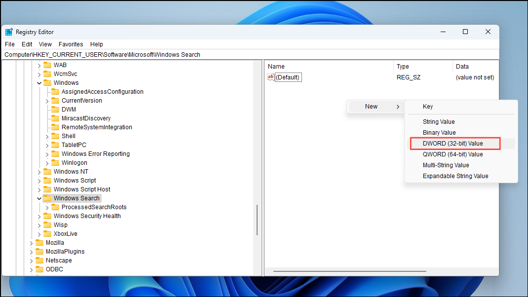Choose QWORD (64-bit) Value from submenu
The image size is (528, 297).
tap(461, 154)
